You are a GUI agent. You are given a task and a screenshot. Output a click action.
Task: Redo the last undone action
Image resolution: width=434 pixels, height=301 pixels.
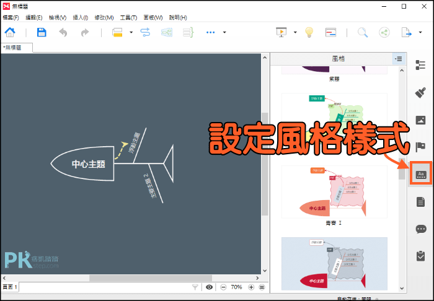coord(85,33)
